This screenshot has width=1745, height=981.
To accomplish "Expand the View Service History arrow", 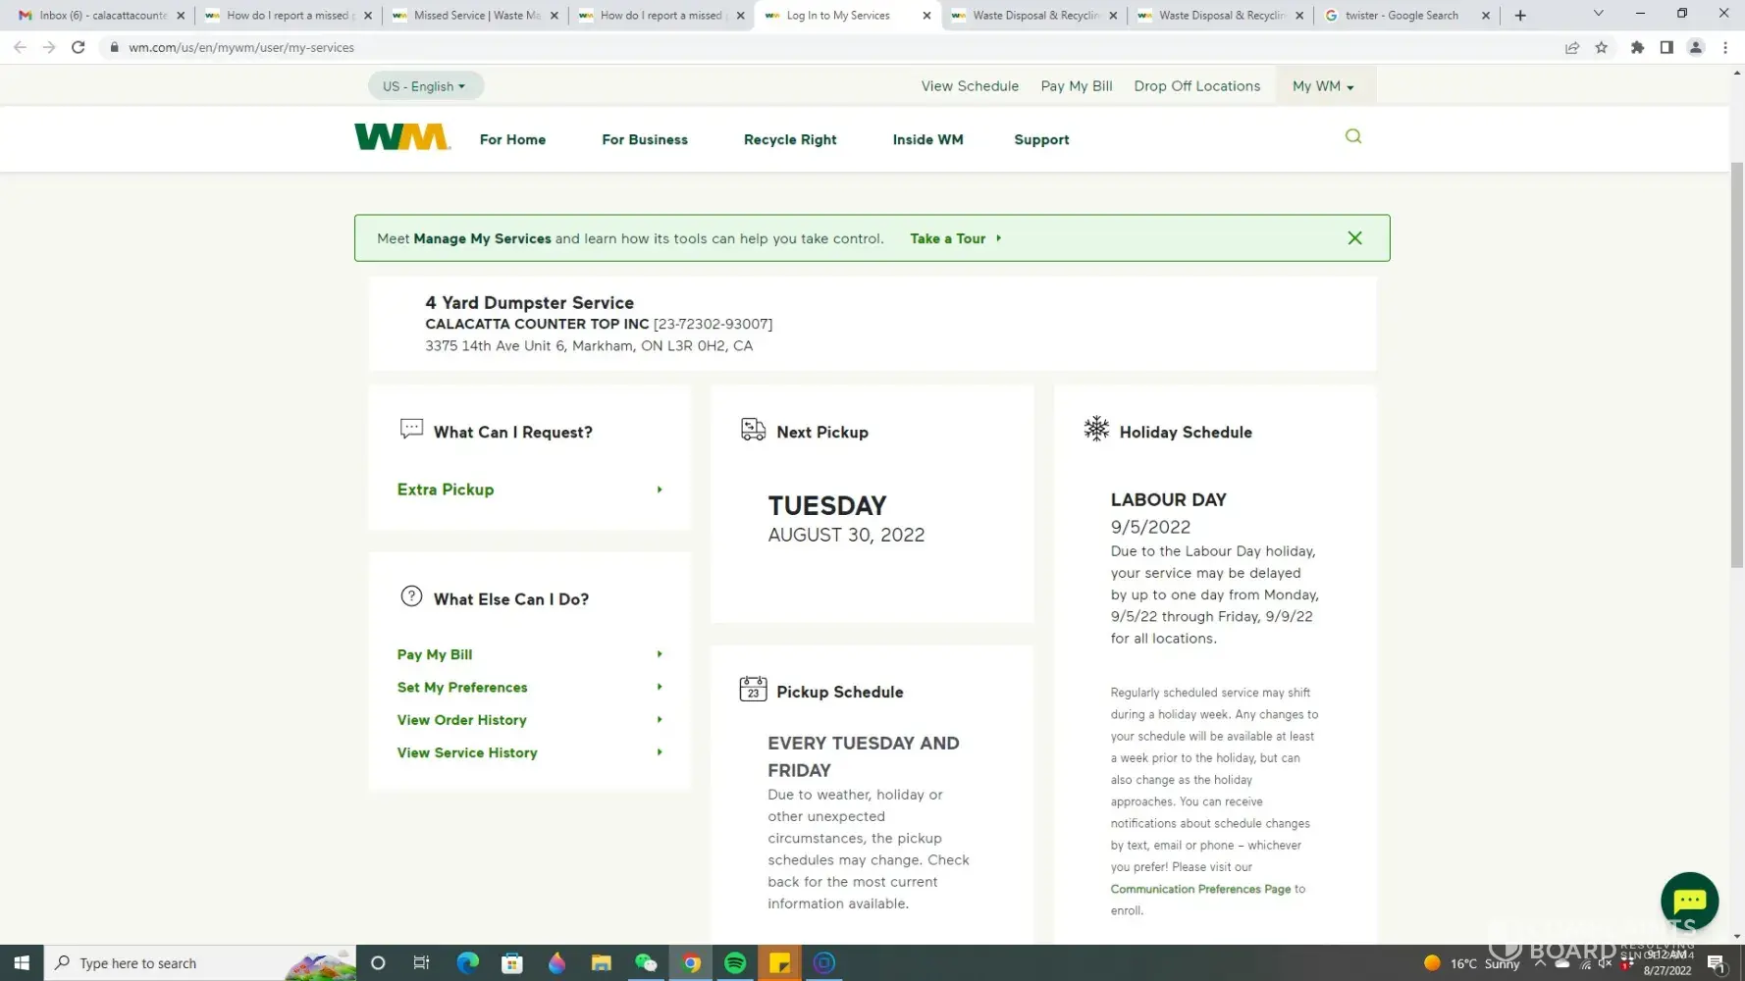I will (x=660, y=752).
